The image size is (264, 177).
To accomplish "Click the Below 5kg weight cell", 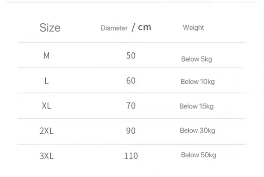I will [196, 59].
